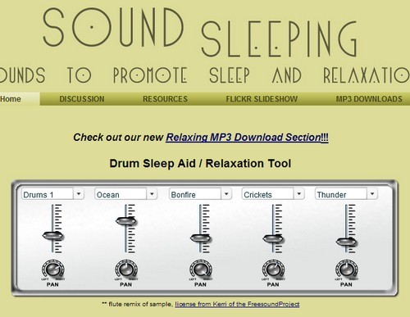
Task: Open the FLICKR SLIDESHOW page
Action: 262,99
